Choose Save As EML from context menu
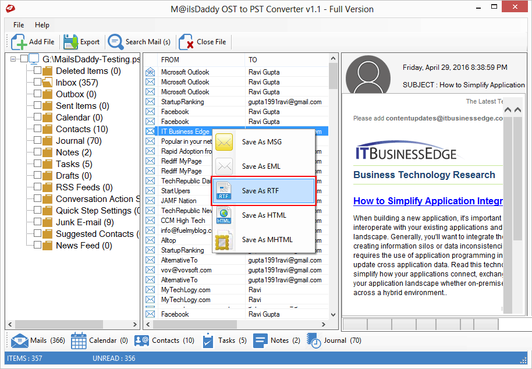This screenshot has height=369, width=532. (x=264, y=166)
